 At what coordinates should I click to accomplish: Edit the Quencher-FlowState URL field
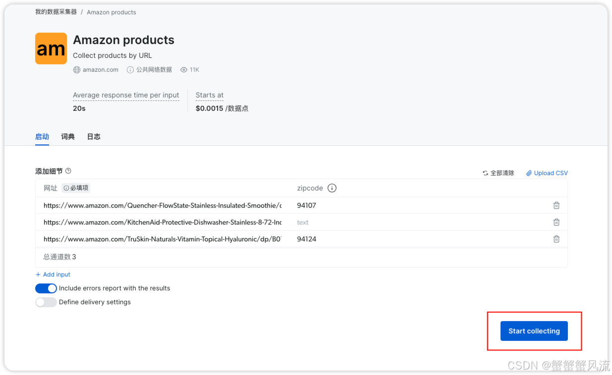tap(163, 205)
